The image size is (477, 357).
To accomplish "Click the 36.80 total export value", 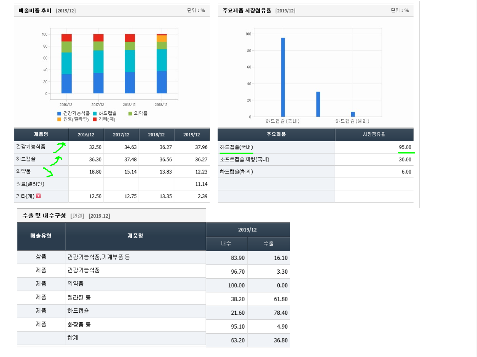I will tap(281, 340).
